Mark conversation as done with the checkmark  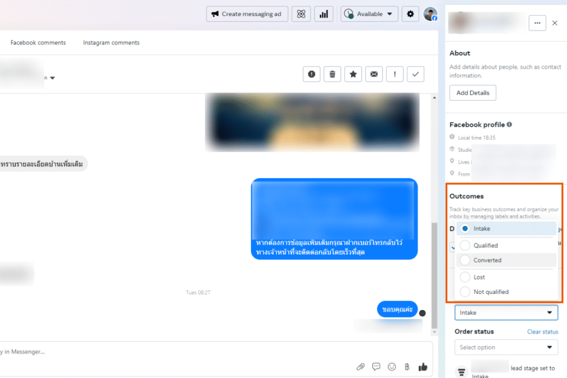point(415,74)
